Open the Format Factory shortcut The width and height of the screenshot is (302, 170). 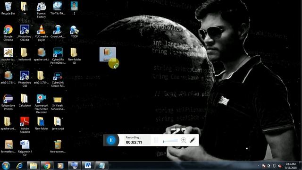pyautogui.click(x=41, y=10)
